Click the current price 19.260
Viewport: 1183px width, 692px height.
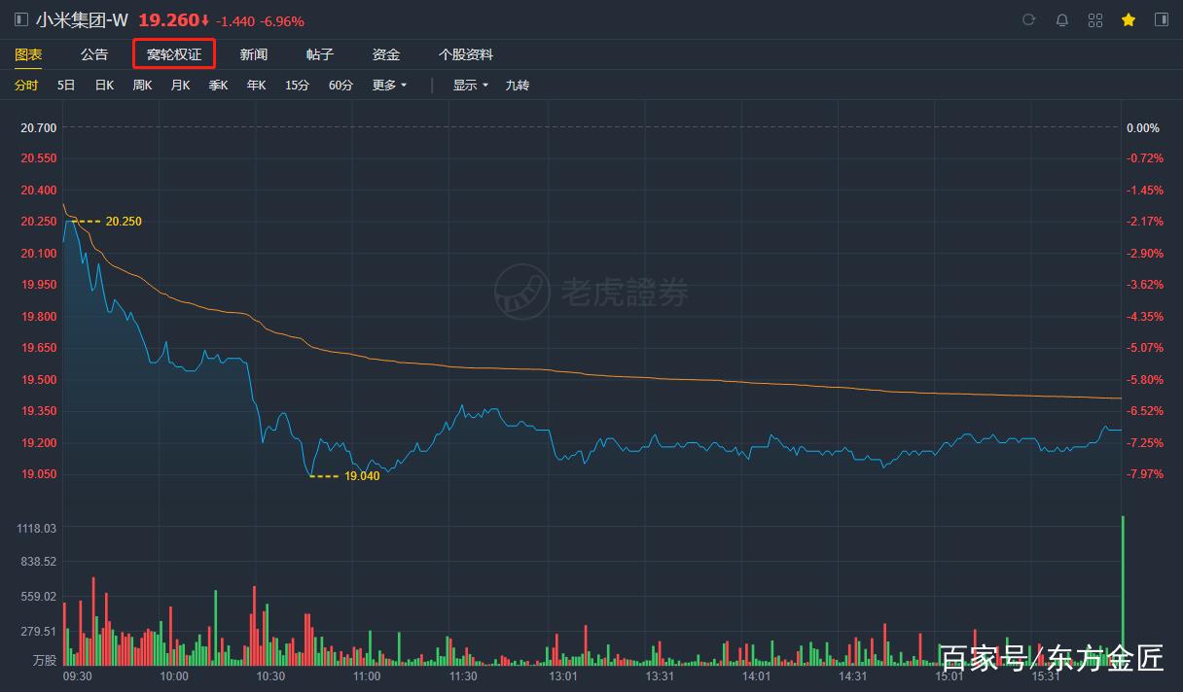(169, 20)
